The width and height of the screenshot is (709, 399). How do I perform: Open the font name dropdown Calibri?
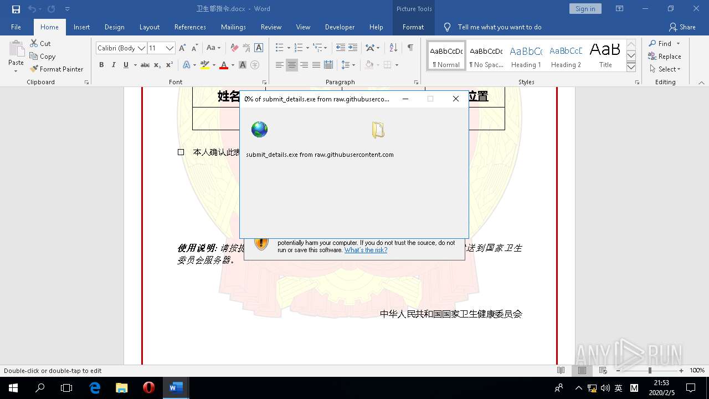(142, 48)
